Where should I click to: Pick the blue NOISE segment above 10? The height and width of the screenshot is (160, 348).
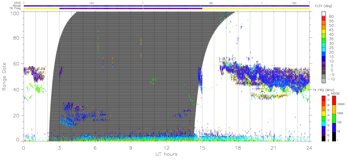[x=334, y=128]
